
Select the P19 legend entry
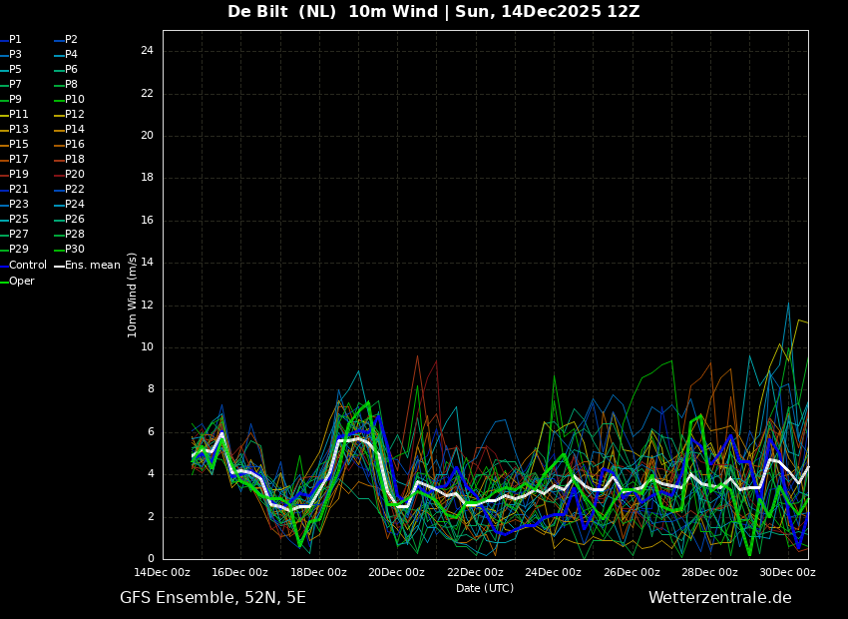point(18,175)
